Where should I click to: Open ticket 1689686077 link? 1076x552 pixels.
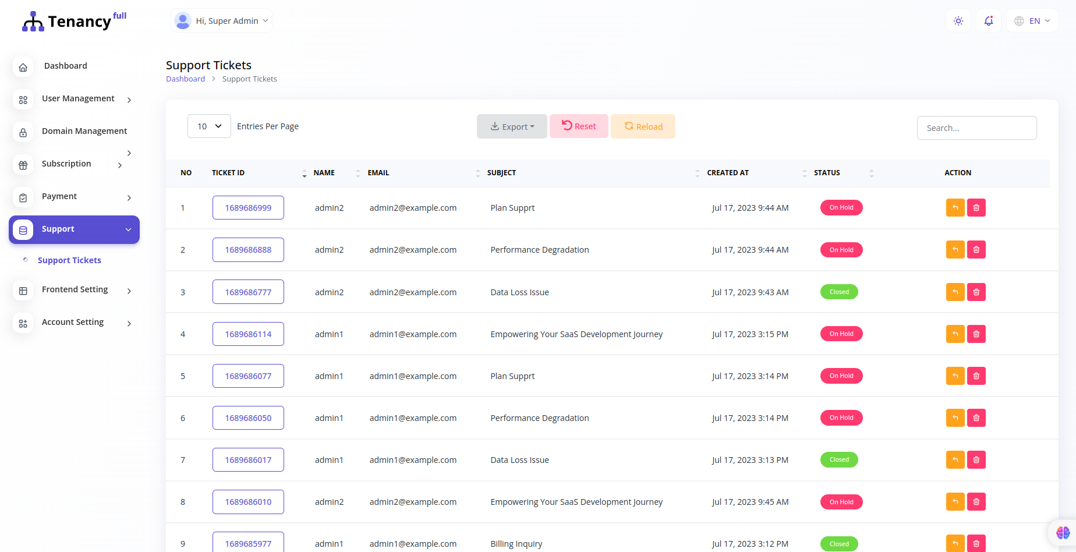point(248,376)
